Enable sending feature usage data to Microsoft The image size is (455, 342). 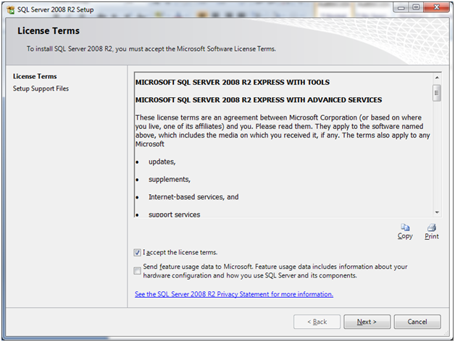pyautogui.click(x=137, y=270)
